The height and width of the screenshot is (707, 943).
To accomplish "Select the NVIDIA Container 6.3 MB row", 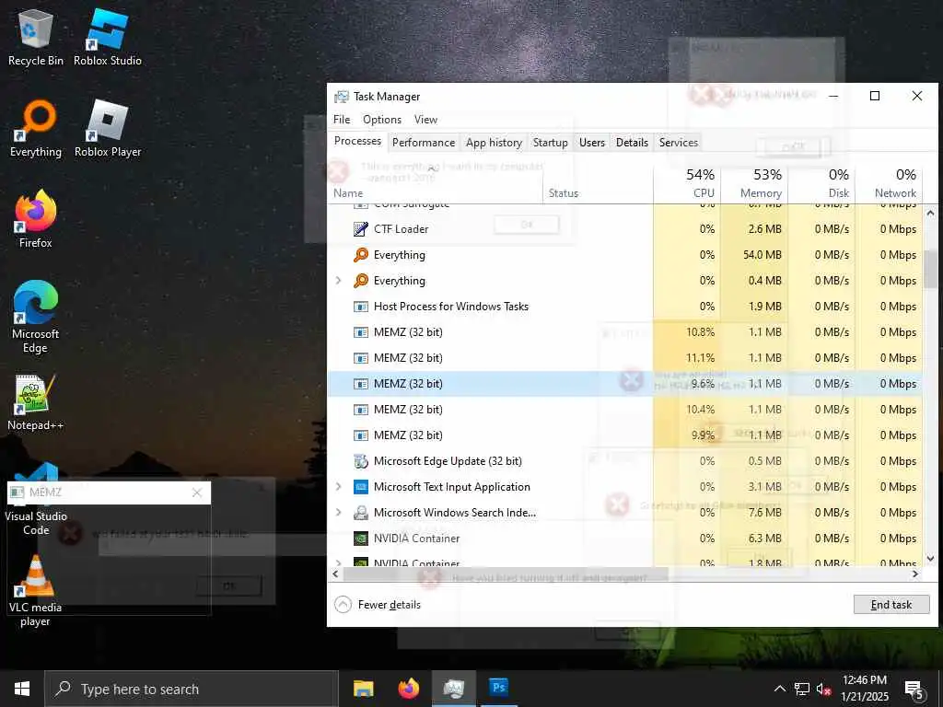I will 624,539.
